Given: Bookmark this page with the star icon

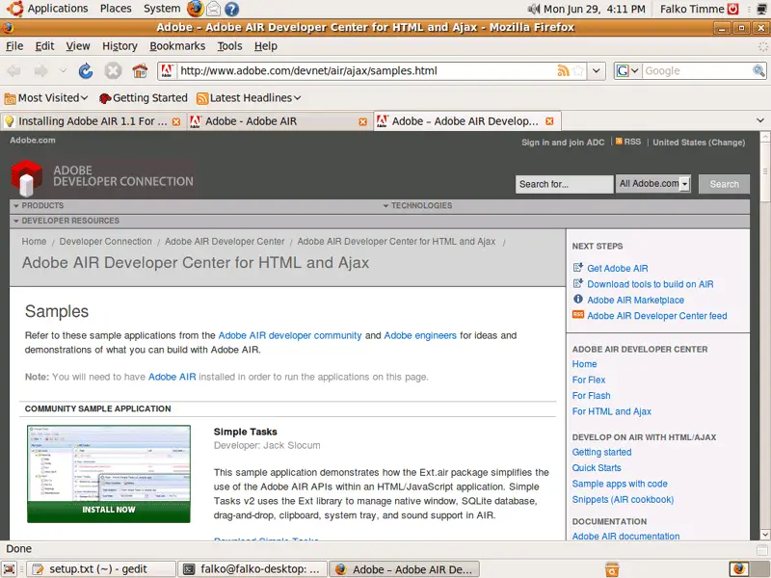Looking at the screenshot, I should [x=579, y=70].
